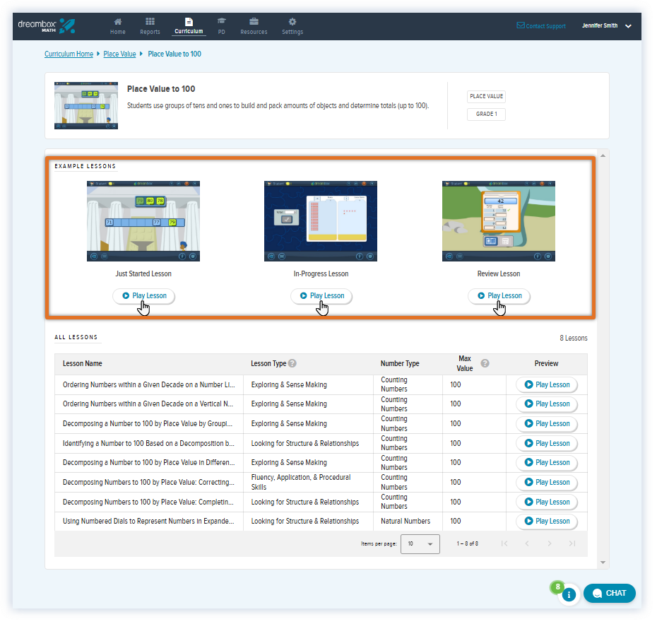The height and width of the screenshot is (624, 657).
Task: Open the Resources section
Action: 254,25
